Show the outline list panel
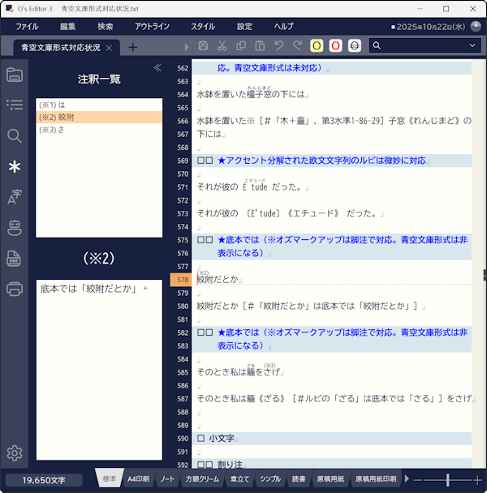The image size is (487, 493). click(14, 105)
